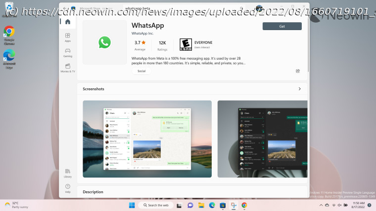Open the Home tab in Store sidebar
Screen dimensions: 376x211
[68, 22]
